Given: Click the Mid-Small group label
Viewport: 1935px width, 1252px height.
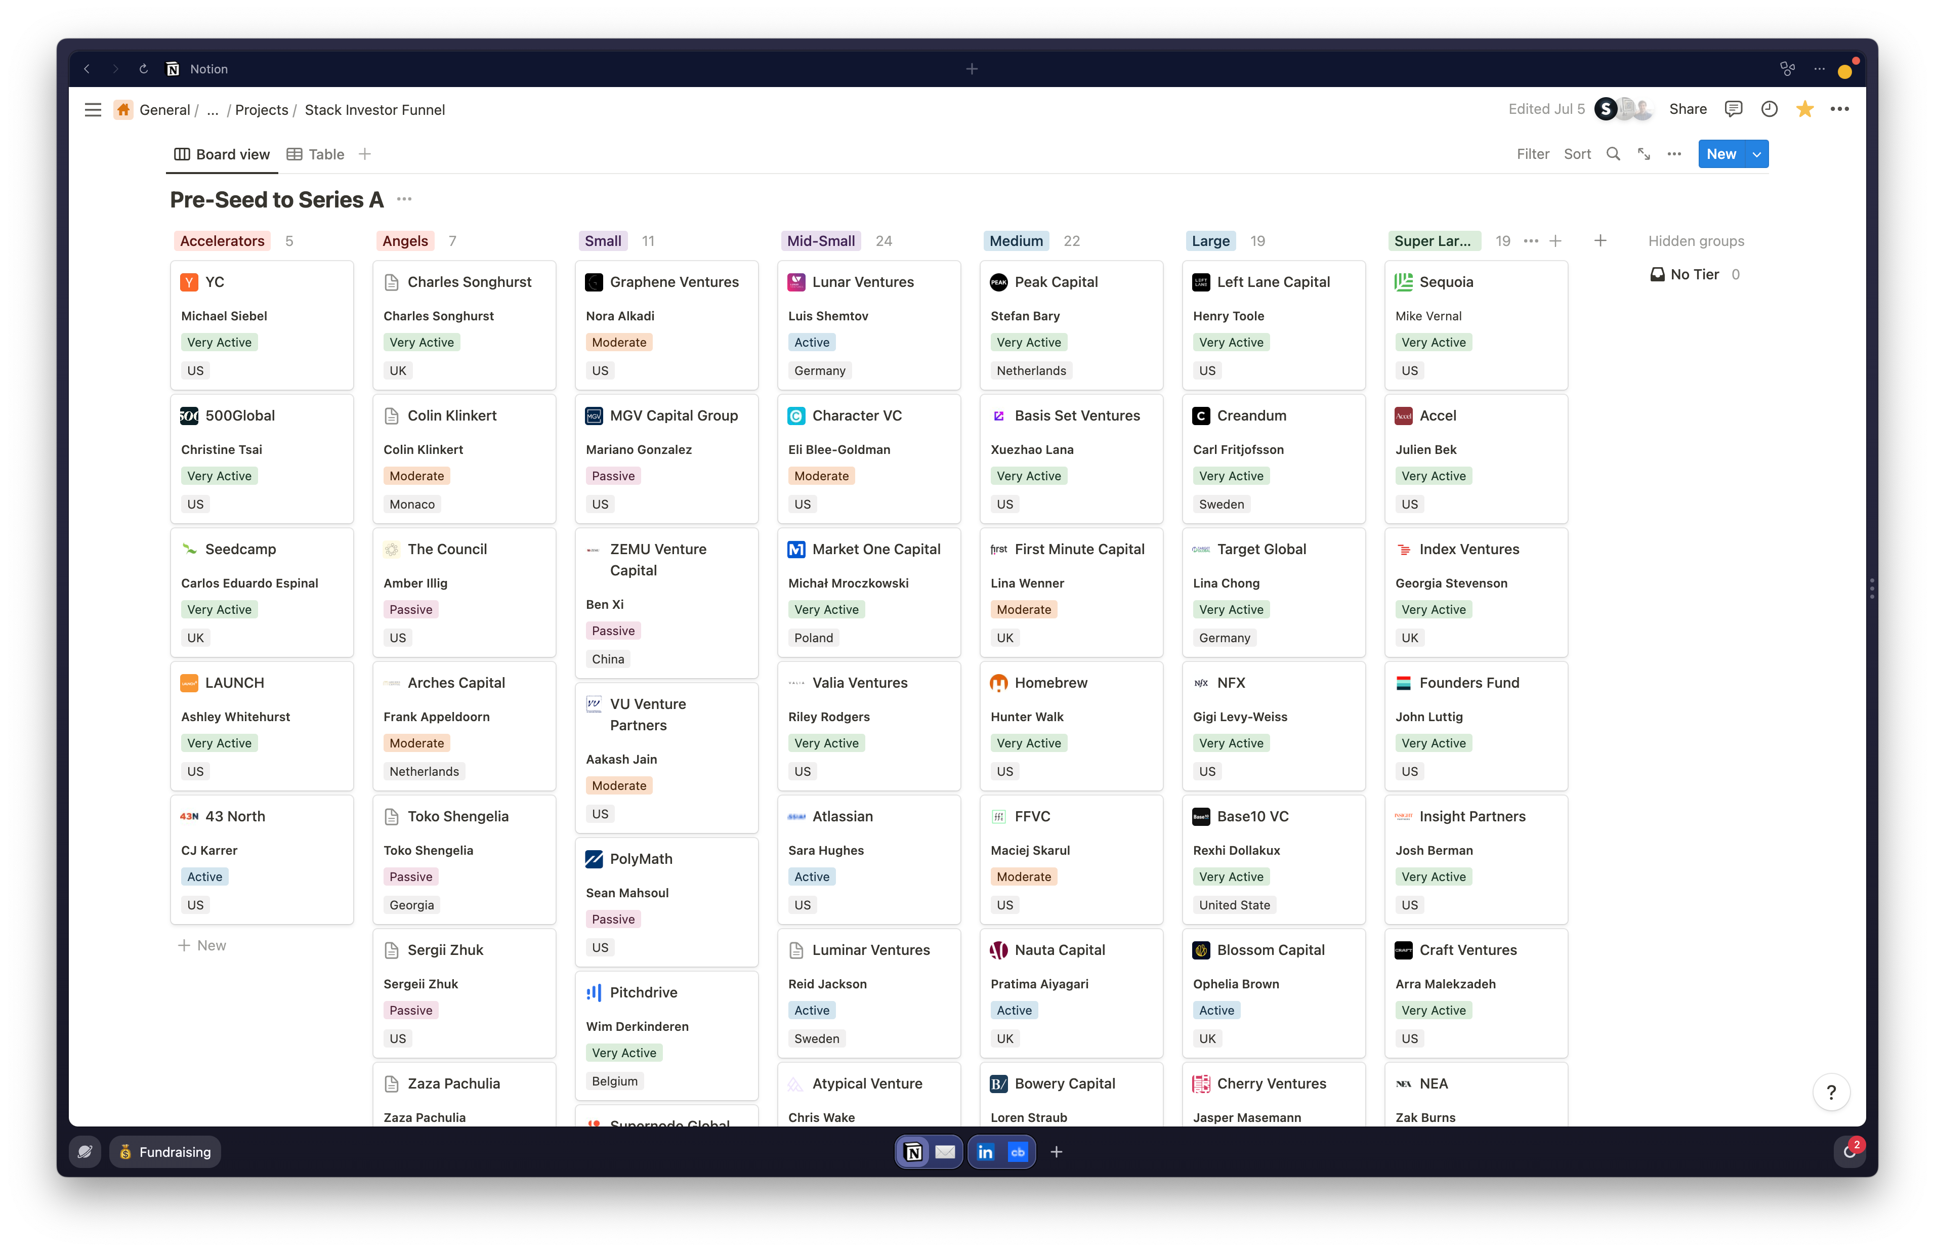Looking at the screenshot, I should tap(820, 241).
